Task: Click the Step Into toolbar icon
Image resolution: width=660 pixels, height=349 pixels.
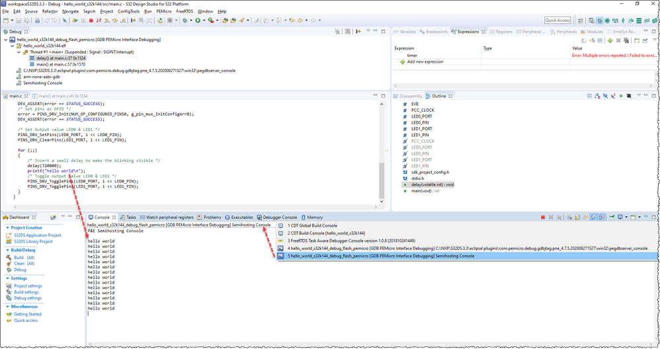Action: pyautogui.click(x=107, y=20)
